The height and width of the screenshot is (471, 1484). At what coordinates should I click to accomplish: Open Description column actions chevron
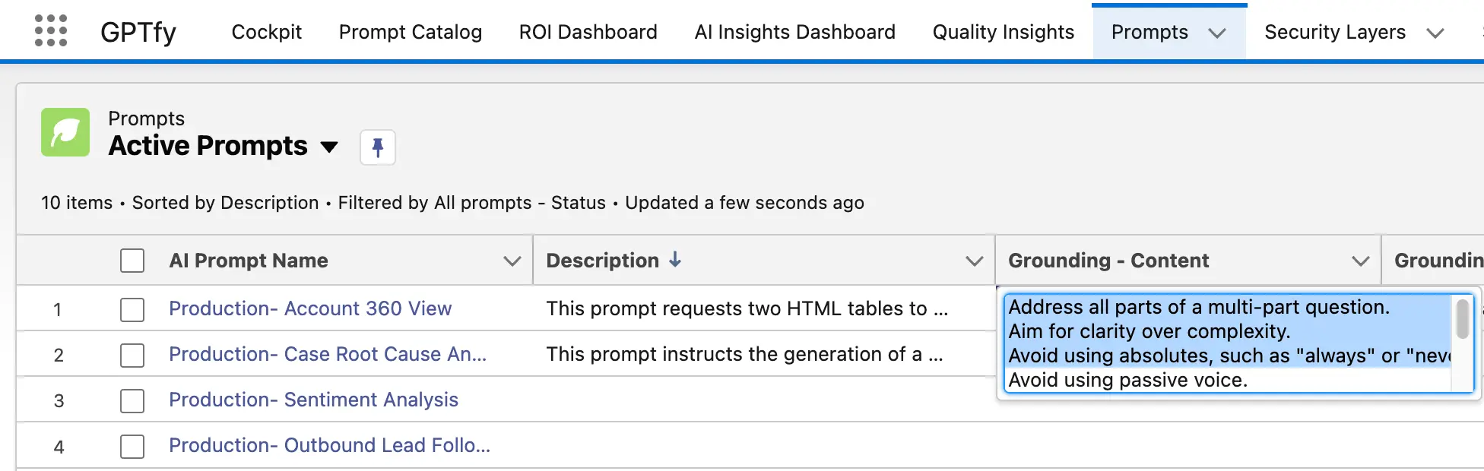pos(974,261)
